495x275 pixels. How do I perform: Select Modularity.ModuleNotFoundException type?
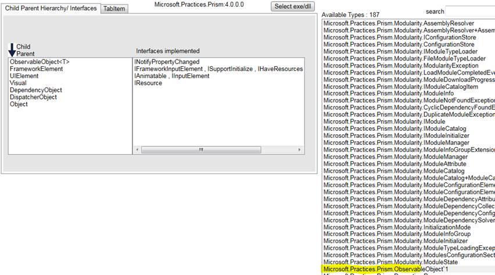(x=409, y=101)
